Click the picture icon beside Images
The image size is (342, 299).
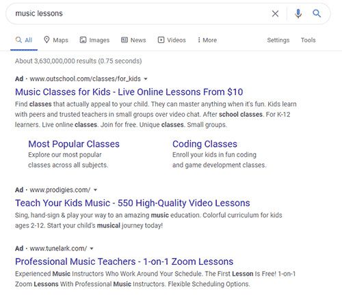(x=83, y=40)
